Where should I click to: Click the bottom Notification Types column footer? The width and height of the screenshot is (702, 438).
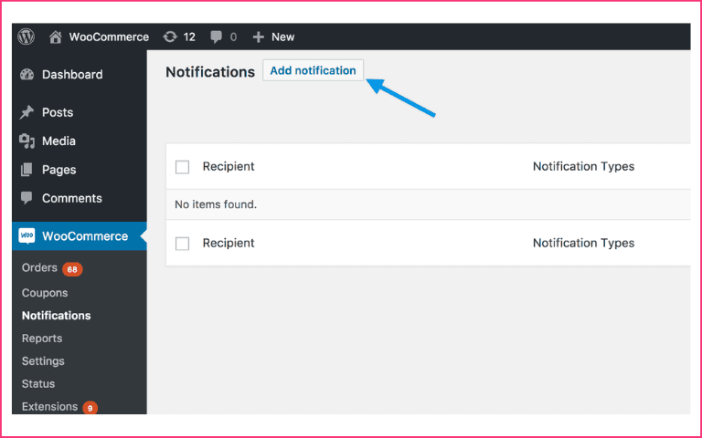click(x=583, y=243)
